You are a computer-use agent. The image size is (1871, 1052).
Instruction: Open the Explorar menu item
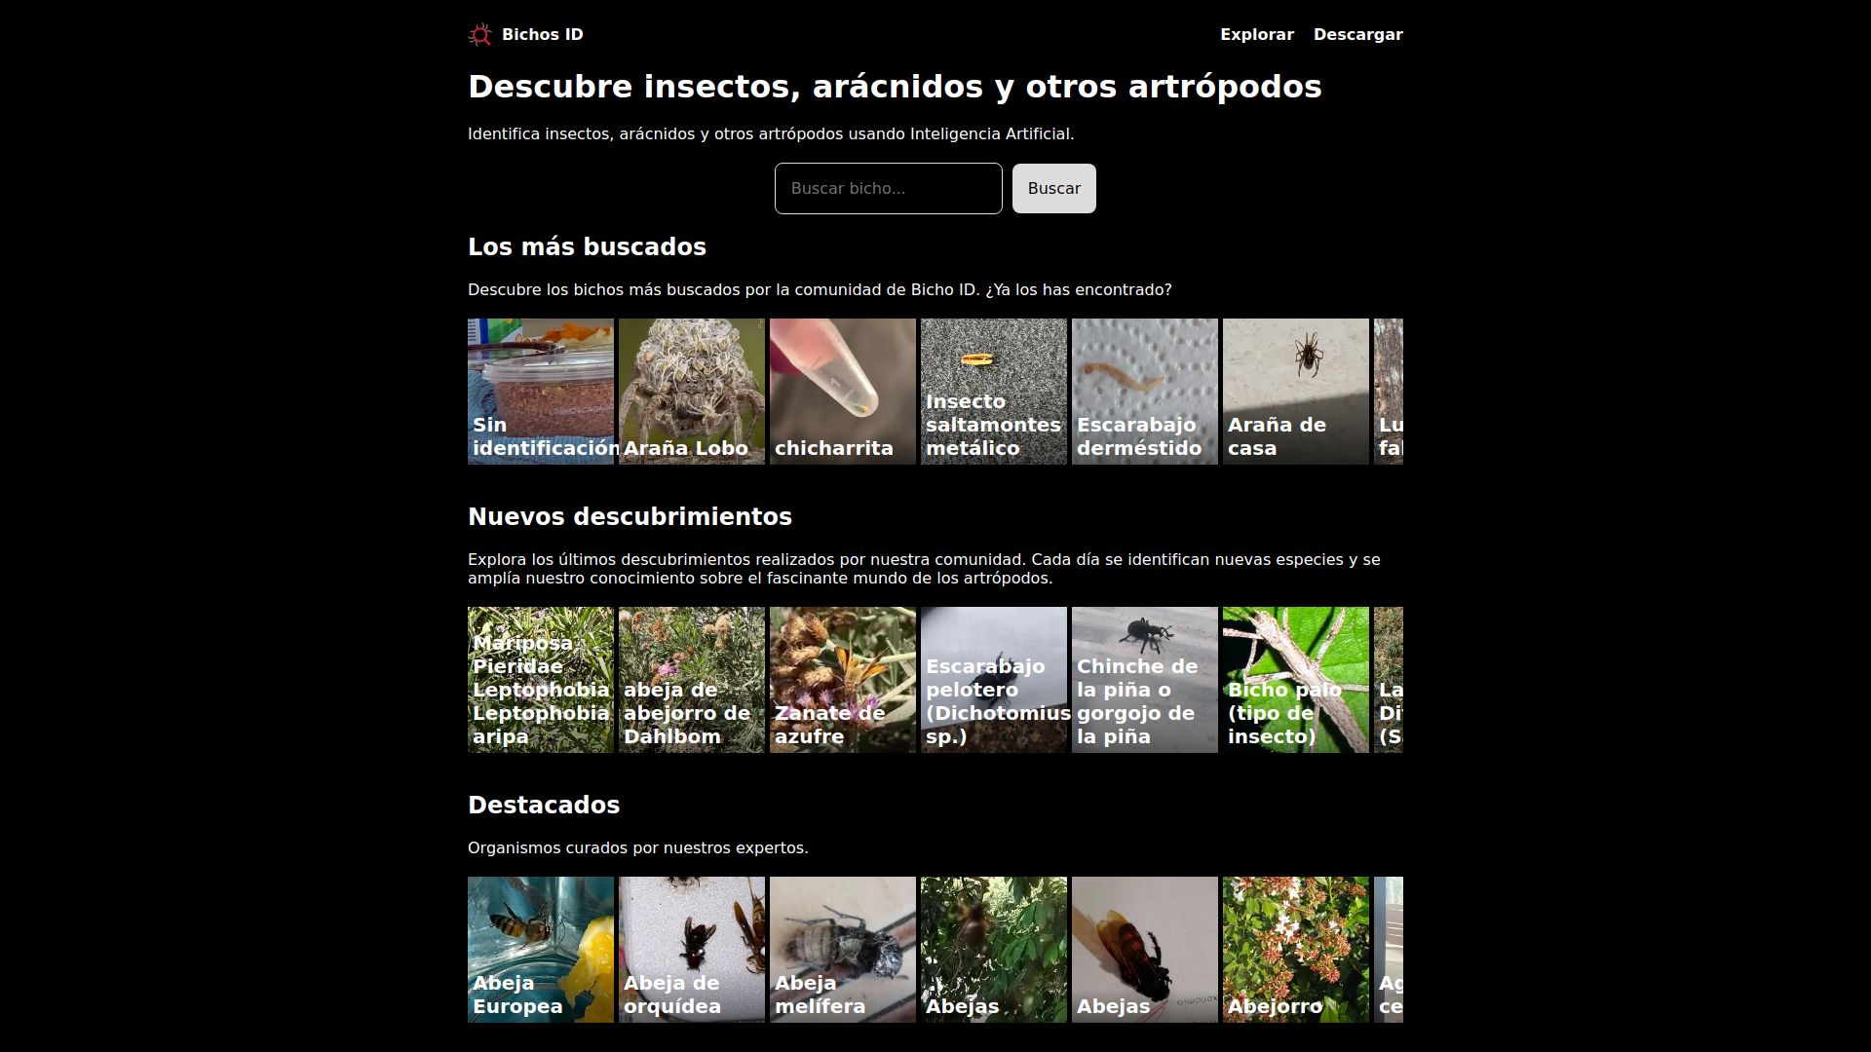click(1256, 34)
